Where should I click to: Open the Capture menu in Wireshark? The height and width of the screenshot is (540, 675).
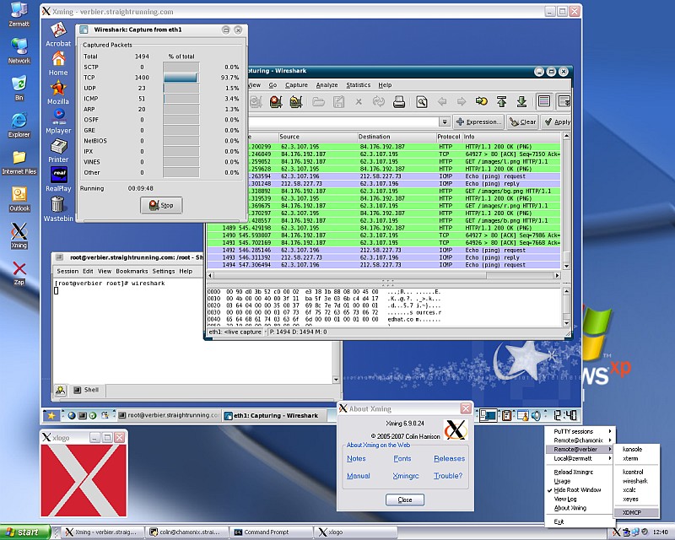click(x=297, y=85)
